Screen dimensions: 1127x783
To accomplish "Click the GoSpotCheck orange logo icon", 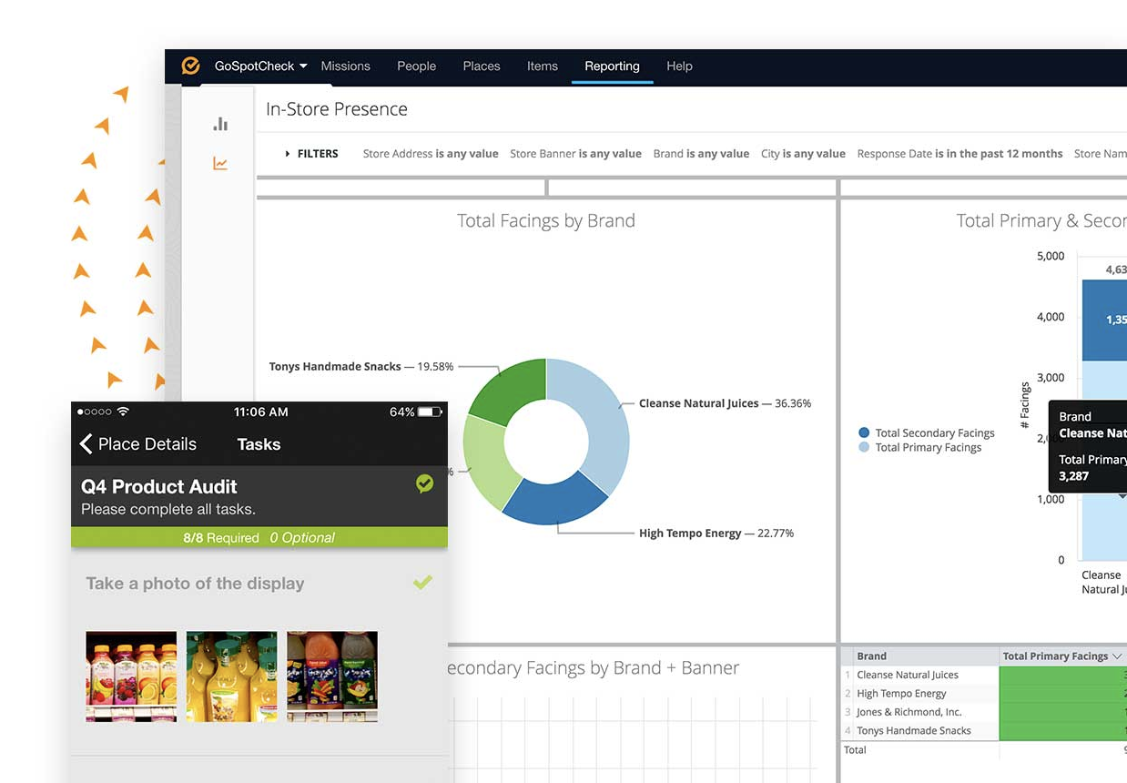I will tap(190, 66).
